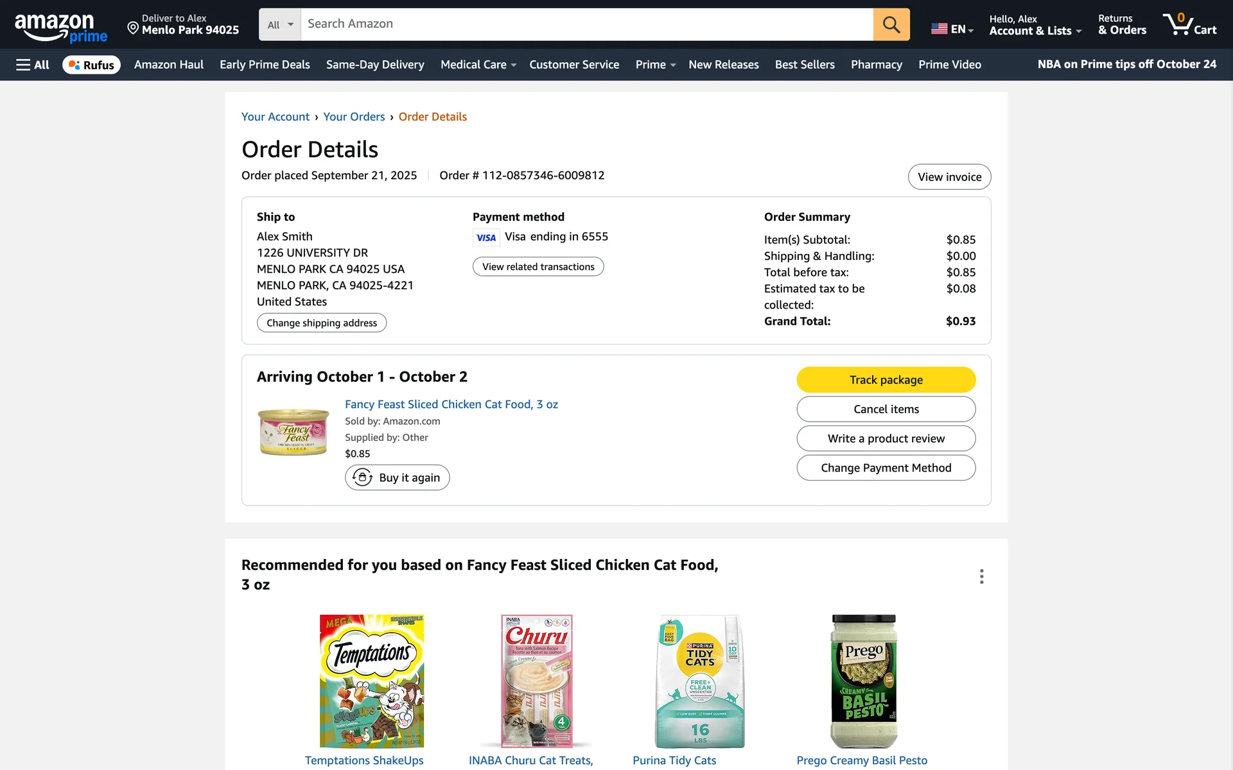Open the shopping cart icon
Screen dimensions: 1233x770
click(x=1189, y=24)
